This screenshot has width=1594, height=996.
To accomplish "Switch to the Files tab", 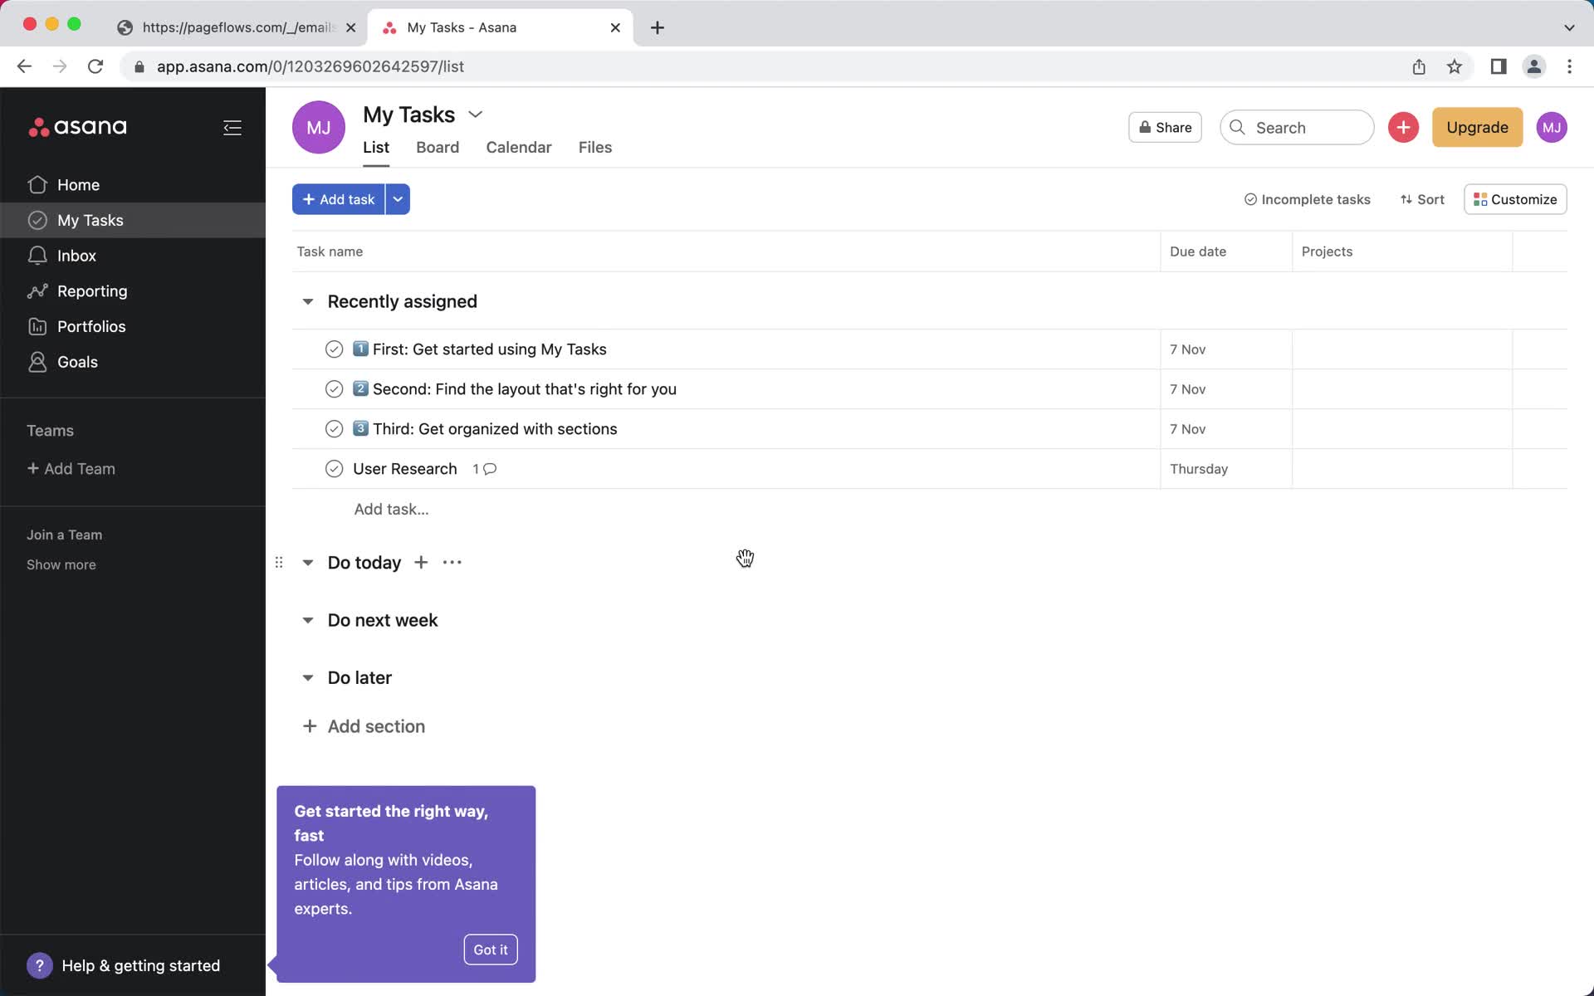I will click(594, 147).
